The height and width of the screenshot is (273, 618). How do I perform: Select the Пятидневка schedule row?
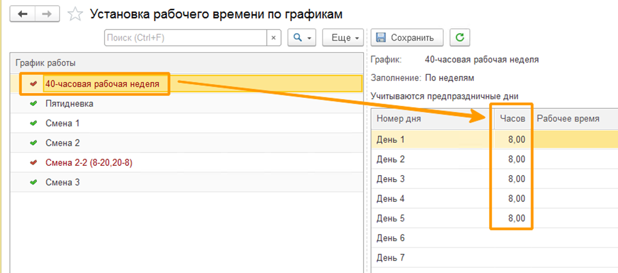click(69, 103)
